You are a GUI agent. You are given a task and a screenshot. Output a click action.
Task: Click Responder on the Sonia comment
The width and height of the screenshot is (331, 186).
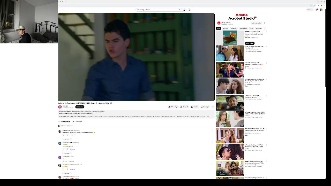(73, 149)
